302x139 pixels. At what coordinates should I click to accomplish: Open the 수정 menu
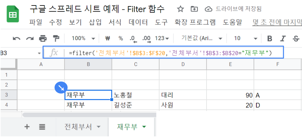[x=55, y=23]
